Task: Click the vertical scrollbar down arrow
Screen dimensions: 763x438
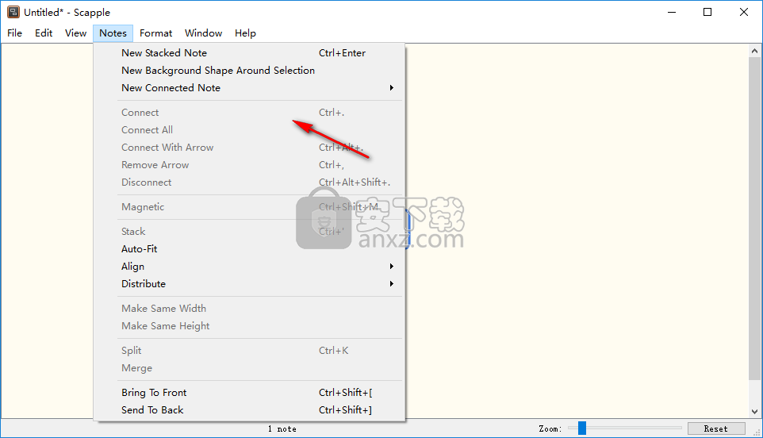Action: pos(754,412)
